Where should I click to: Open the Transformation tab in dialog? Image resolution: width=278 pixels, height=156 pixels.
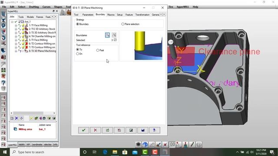click(x=142, y=15)
